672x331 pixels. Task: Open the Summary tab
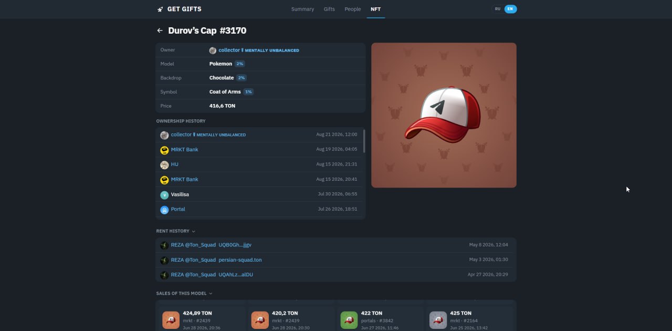302,9
